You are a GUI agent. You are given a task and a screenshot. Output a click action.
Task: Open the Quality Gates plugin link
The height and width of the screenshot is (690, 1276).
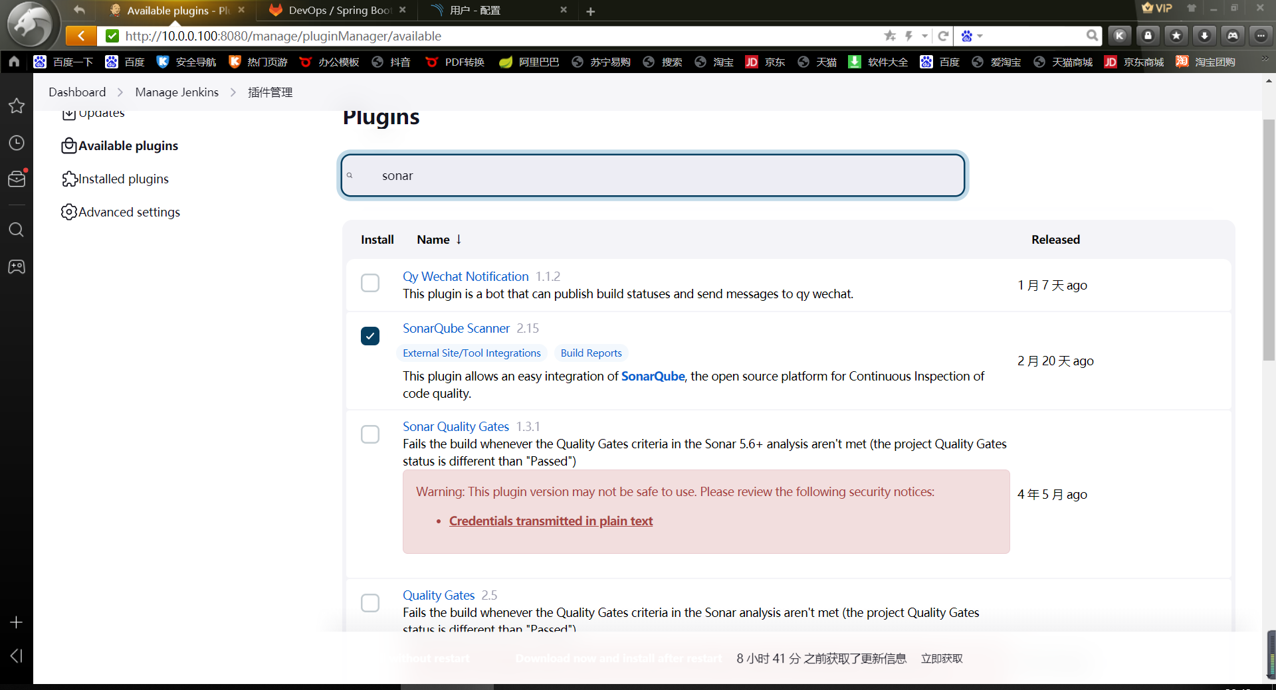(439, 595)
